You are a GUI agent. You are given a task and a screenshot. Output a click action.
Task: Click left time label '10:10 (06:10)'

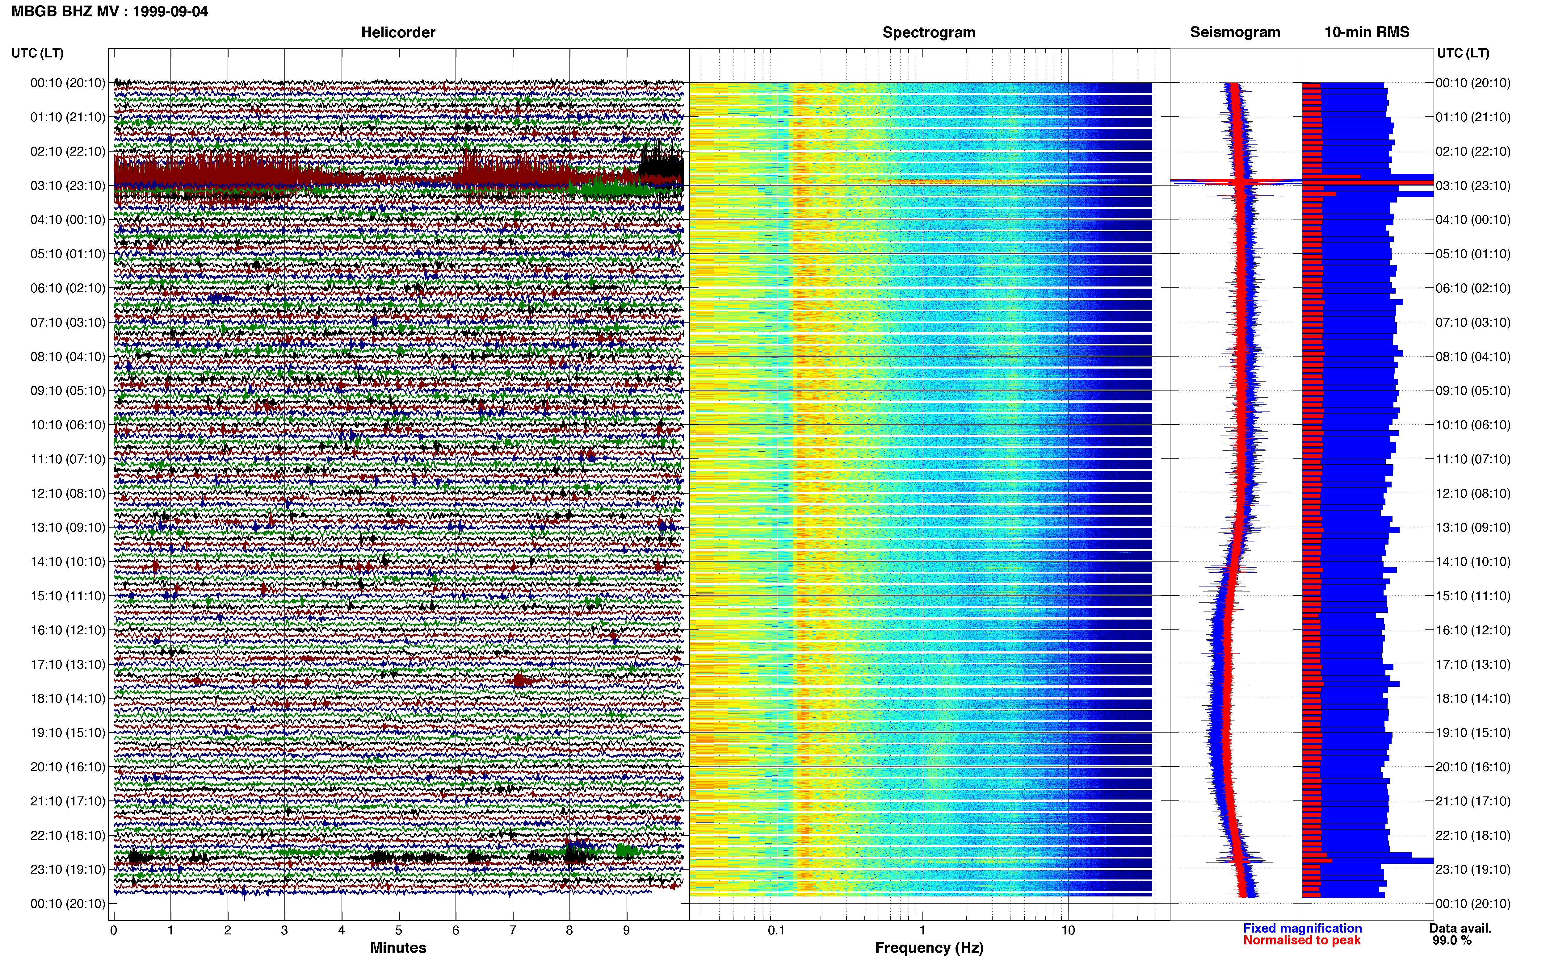[68, 425]
